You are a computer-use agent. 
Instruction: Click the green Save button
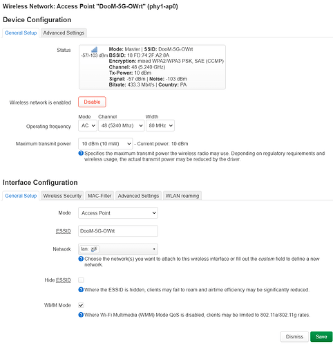click(321, 337)
